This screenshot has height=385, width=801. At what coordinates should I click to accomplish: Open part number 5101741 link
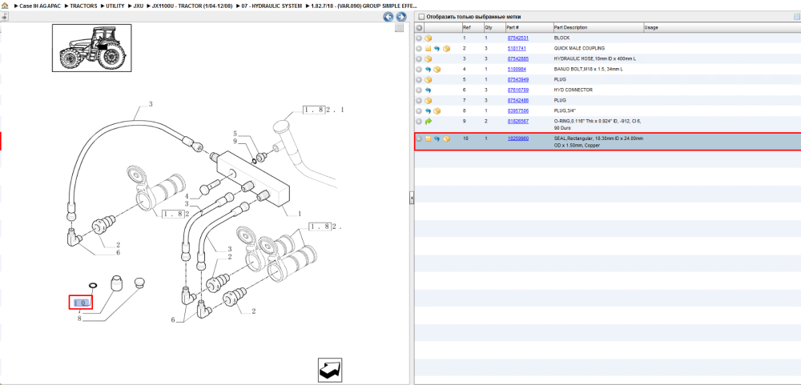tap(517, 49)
